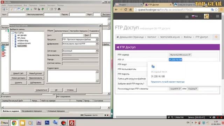The height and width of the screenshot is (126, 224).
Task: Click the process queue toolbar icon
Action: (31, 9)
